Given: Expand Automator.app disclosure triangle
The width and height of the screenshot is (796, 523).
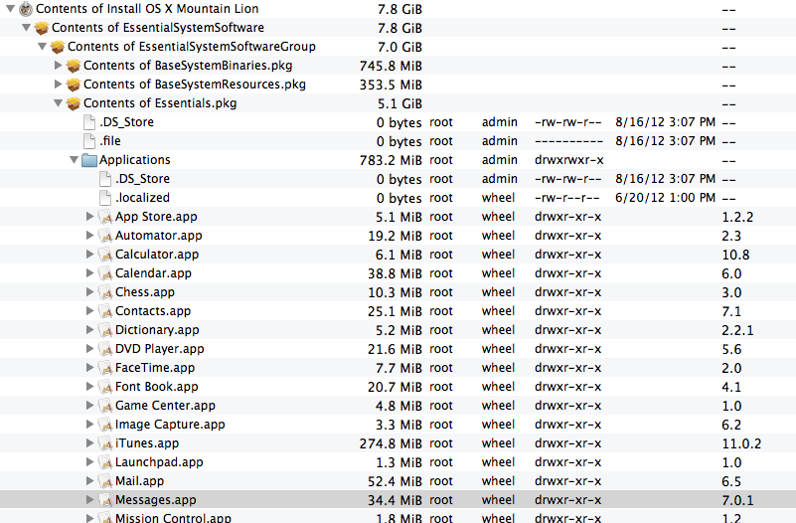Looking at the screenshot, I should [89, 235].
